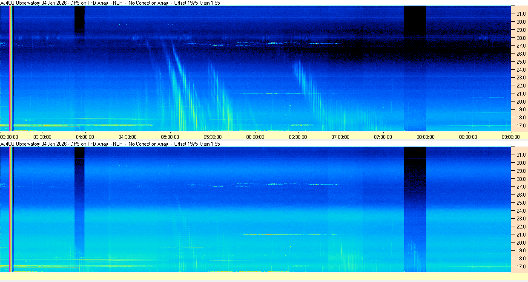Select 28.0 on upper spectrogram frequency scale

pyautogui.click(x=521, y=38)
